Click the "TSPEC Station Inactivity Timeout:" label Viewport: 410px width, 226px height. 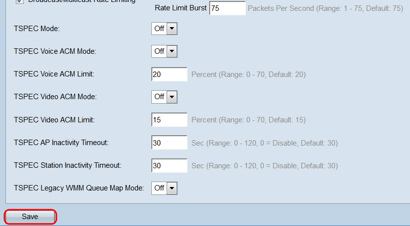[x=68, y=165]
